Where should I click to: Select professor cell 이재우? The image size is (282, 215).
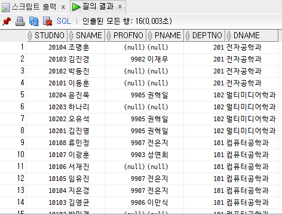(x=165, y=59)
